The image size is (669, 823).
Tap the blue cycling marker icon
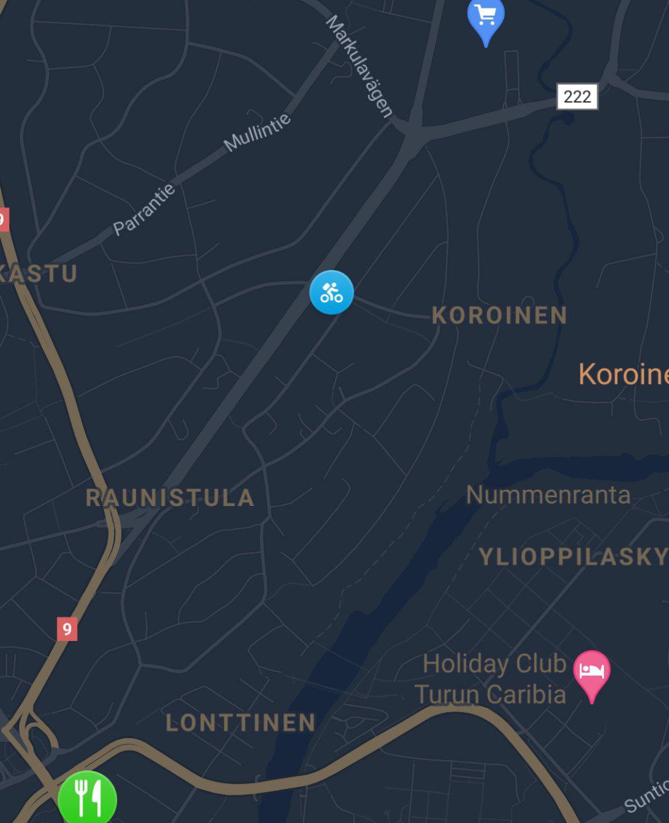coord(331,293)
